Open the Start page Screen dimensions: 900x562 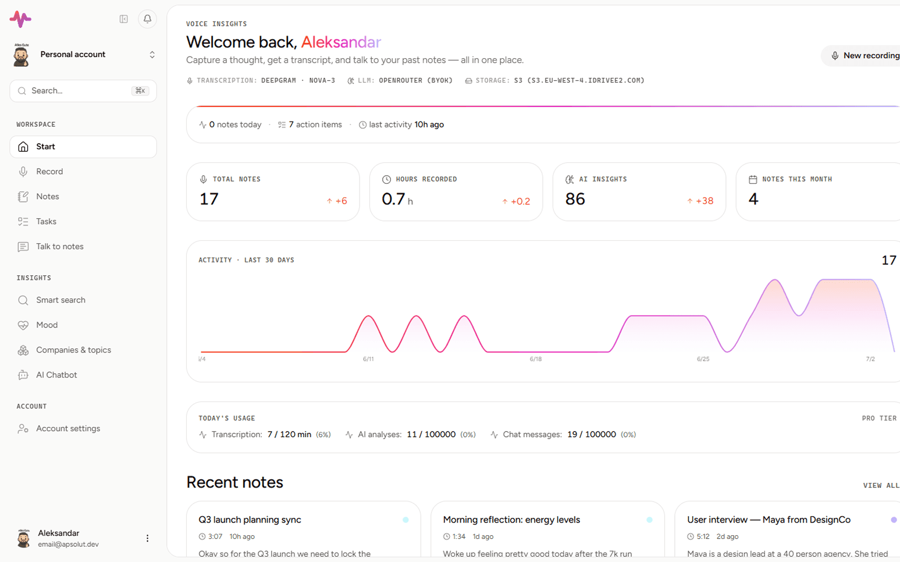click(x=83, y=147)
